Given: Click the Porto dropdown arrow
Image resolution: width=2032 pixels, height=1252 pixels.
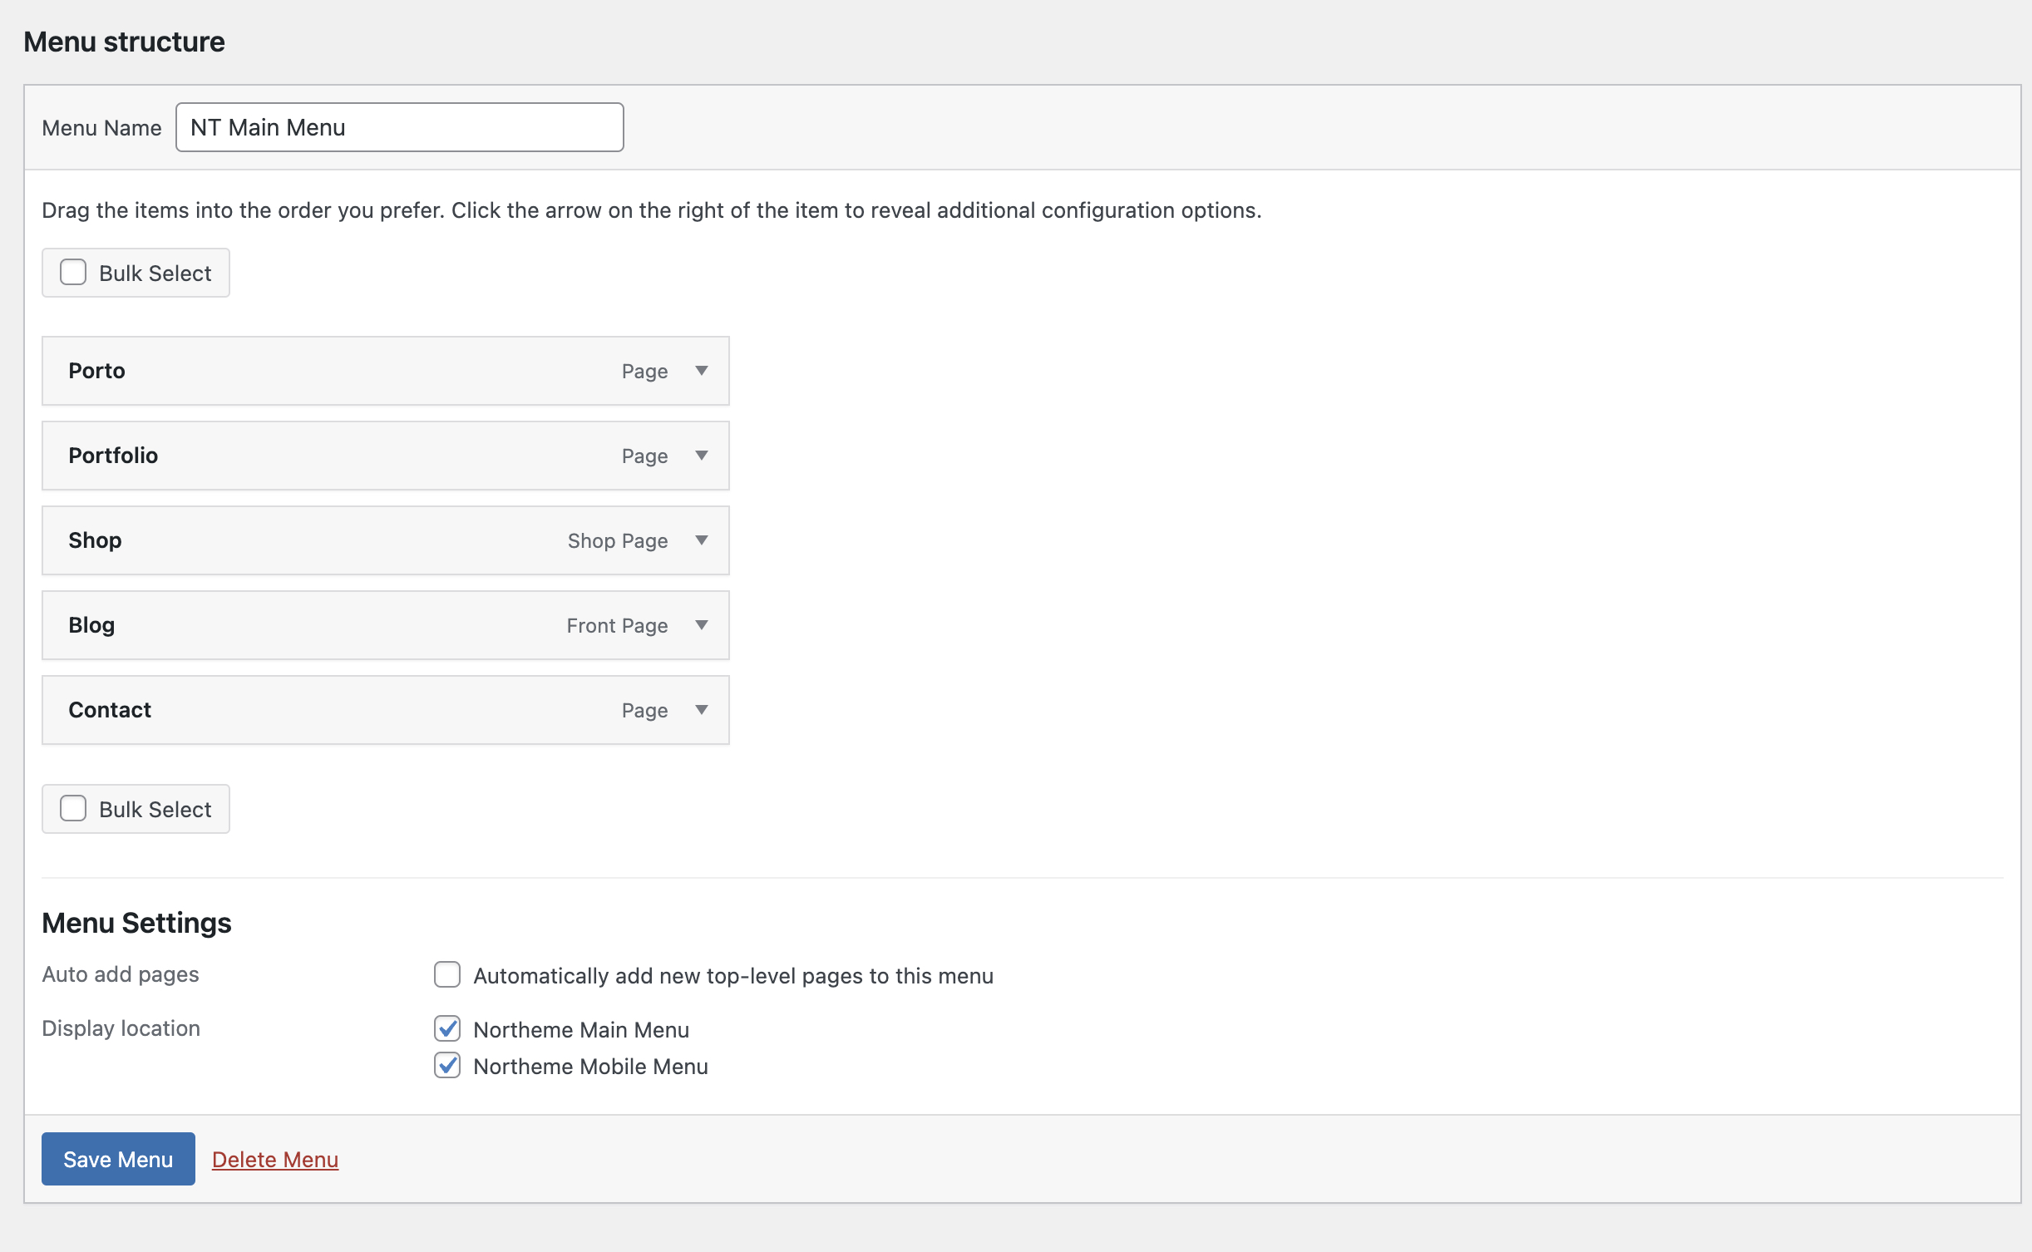Looking at the screenshot, I should pyautogui.click(x=699, y=372).
